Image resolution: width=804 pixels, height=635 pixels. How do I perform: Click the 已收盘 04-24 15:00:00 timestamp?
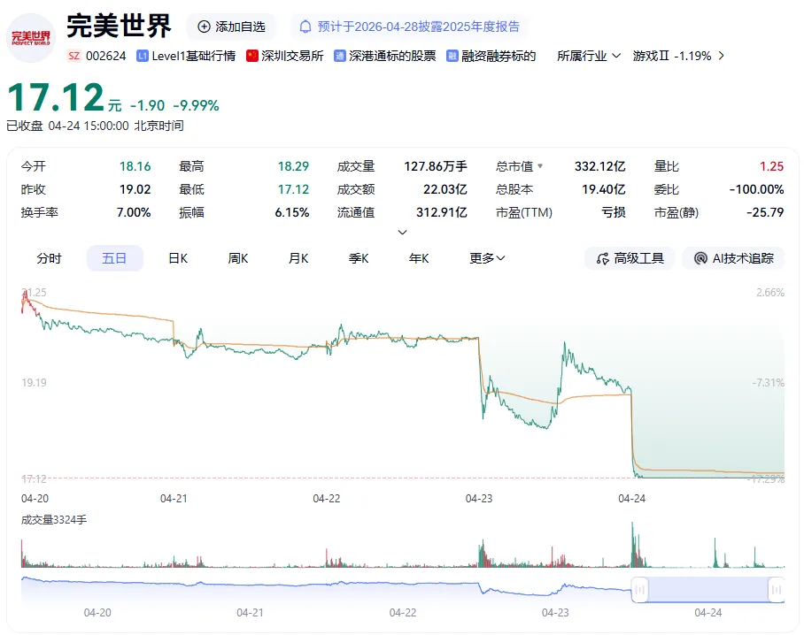point(95,126)
